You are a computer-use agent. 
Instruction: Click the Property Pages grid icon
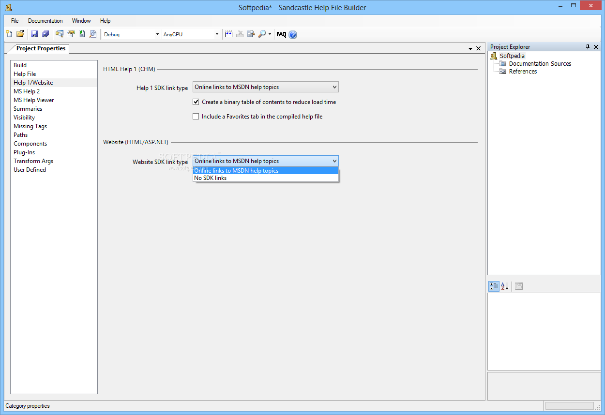coord(519,286)
